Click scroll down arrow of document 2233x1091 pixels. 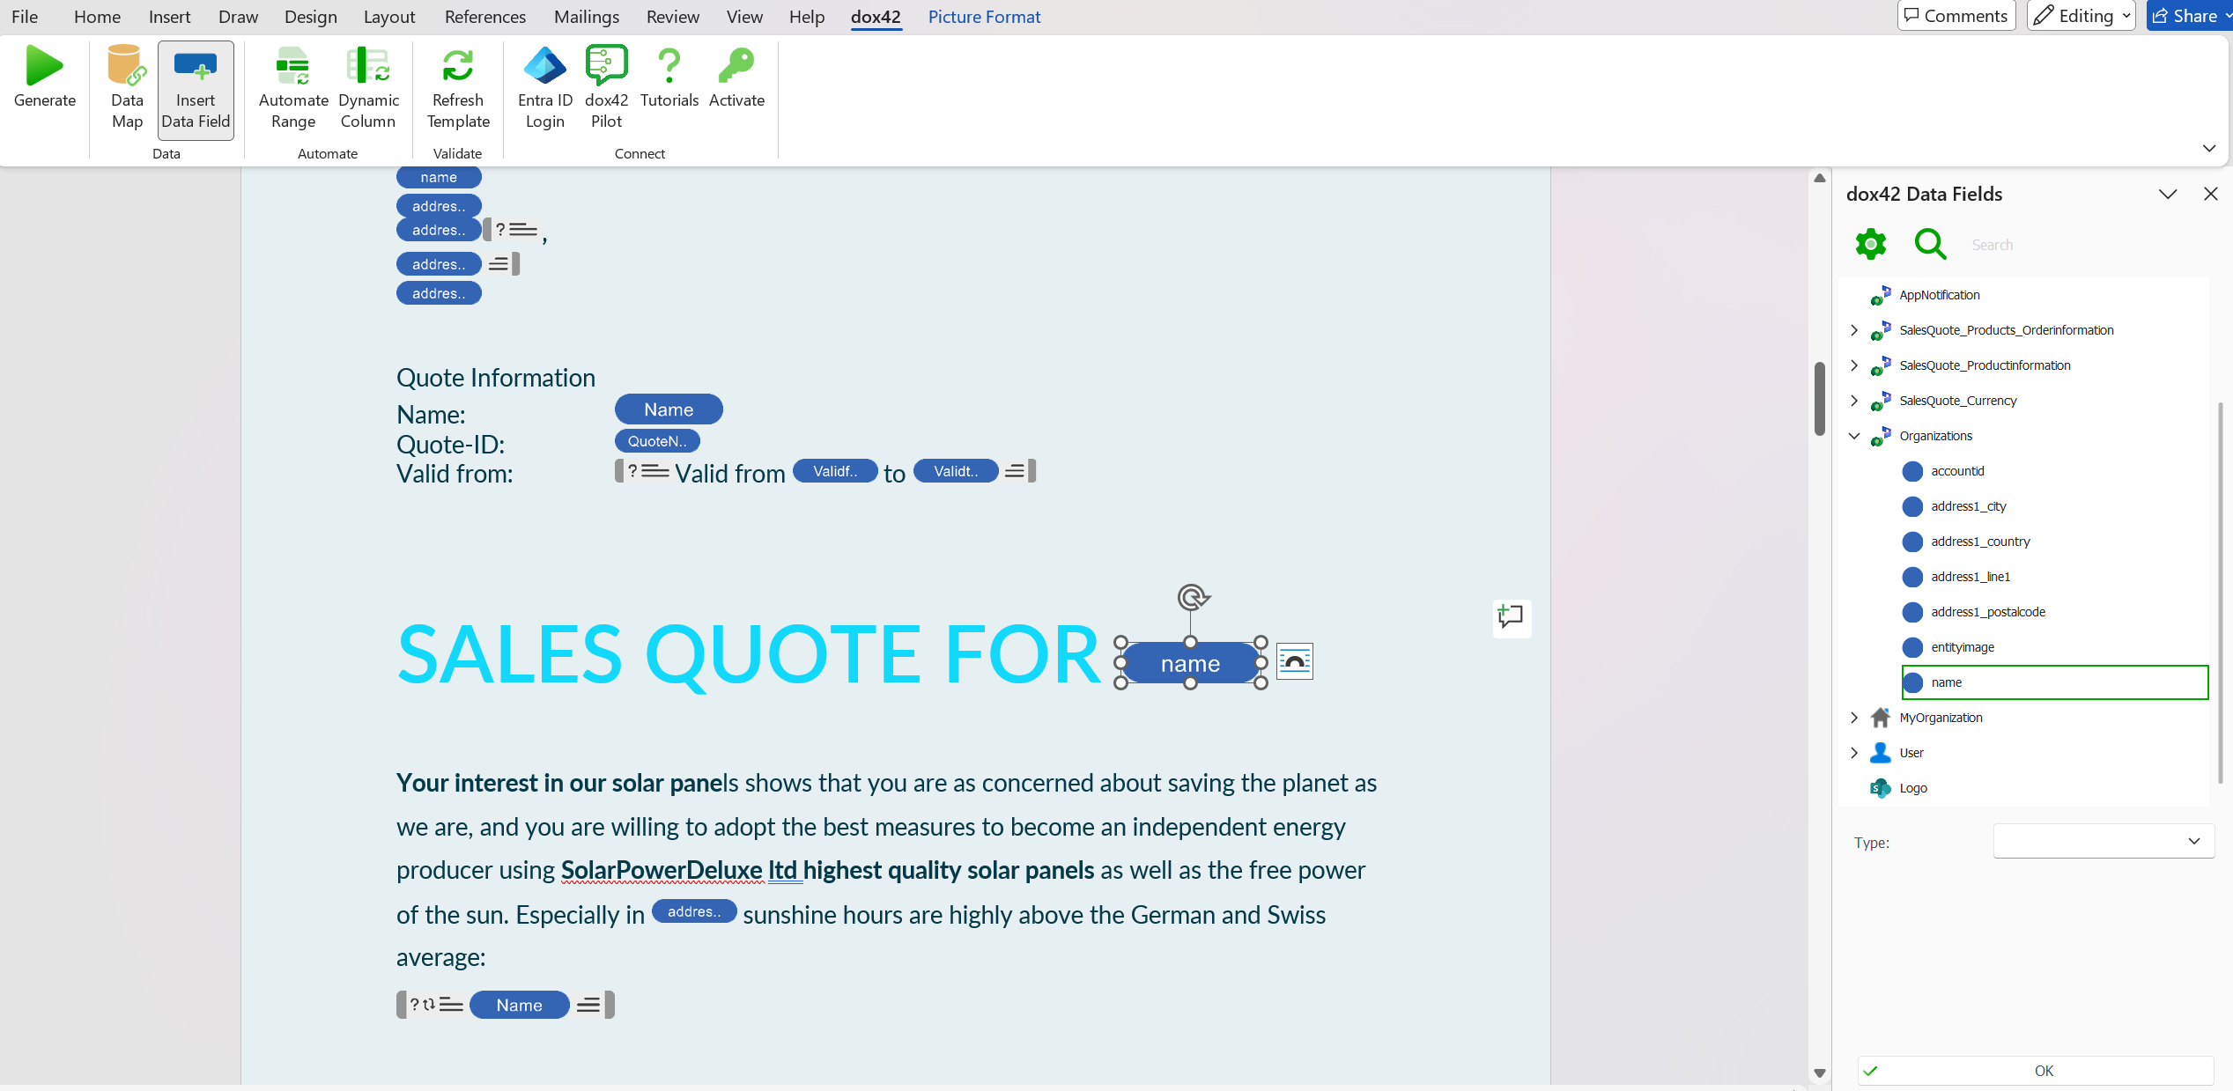(1819, 1073)
